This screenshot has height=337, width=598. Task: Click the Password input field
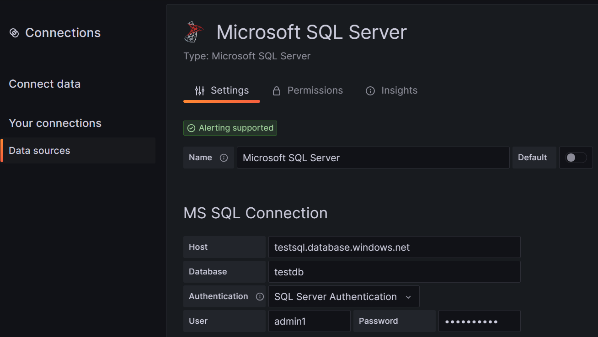click(x=480, y=321)
